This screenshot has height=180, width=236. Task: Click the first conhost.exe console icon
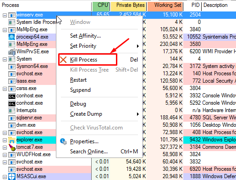[x=12, y=96]
